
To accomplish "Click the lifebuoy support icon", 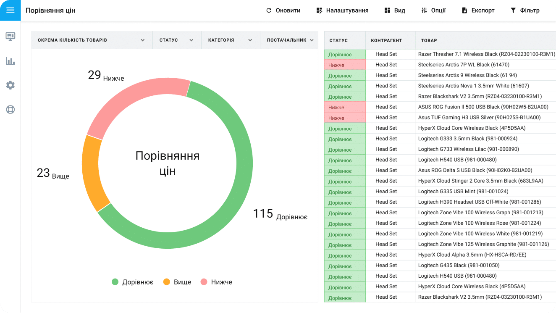I will tap(10, 110).
